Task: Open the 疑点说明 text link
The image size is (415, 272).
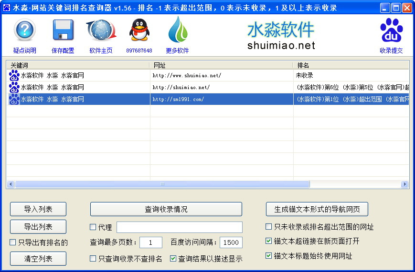Action: pyautogui.click(x=25, y=50)
